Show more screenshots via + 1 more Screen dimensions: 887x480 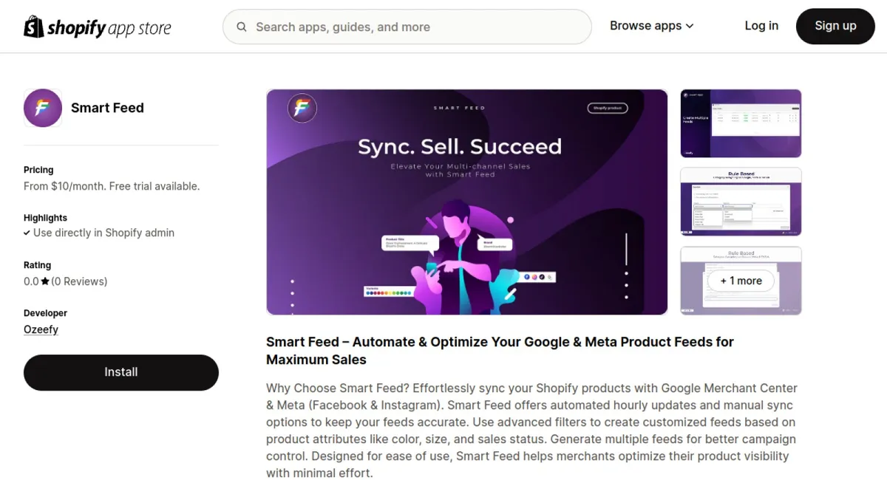click(x=740, y=281)
